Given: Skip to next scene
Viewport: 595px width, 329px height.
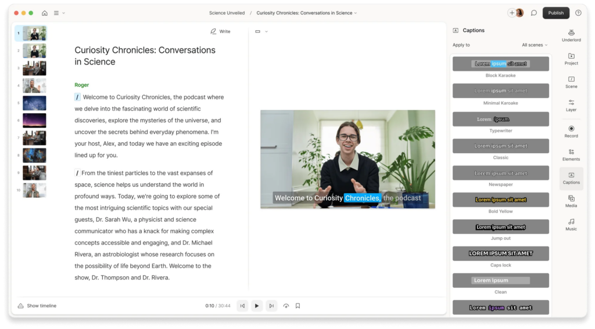Looking at the screenshot, I should tap(271, 305).
